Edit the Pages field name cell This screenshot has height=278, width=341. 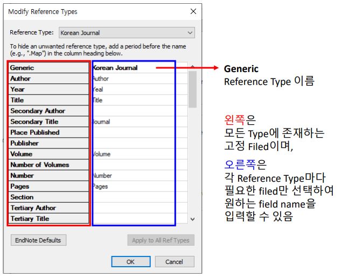coord(139,187)
